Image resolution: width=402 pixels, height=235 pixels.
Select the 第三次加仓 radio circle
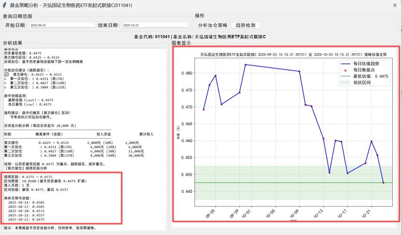(x=5, y=87)
